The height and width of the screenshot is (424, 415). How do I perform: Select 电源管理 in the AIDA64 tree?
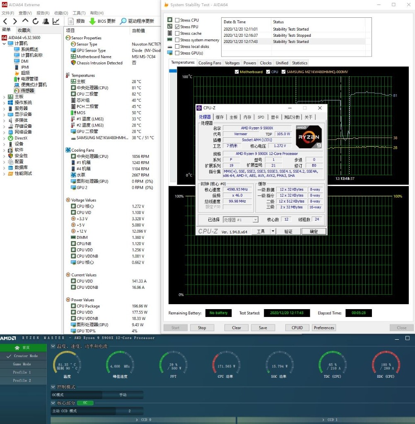[26, 79]
